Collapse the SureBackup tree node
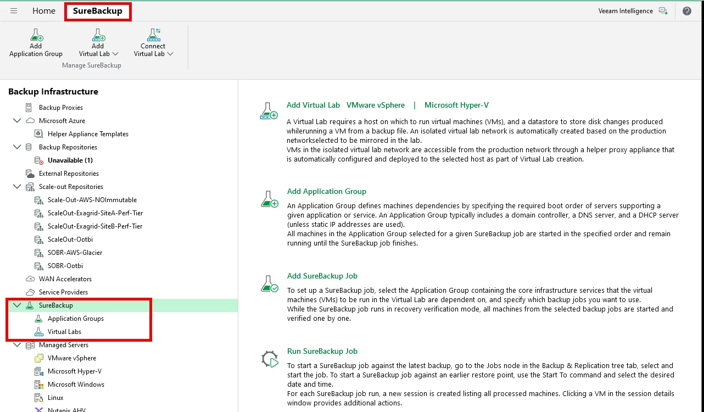This screenshot has height=412, width=704. point(17,305)
